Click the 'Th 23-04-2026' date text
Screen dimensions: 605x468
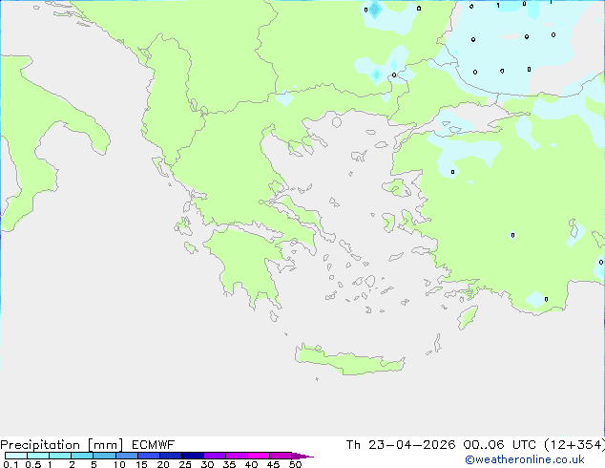[401, 445]
